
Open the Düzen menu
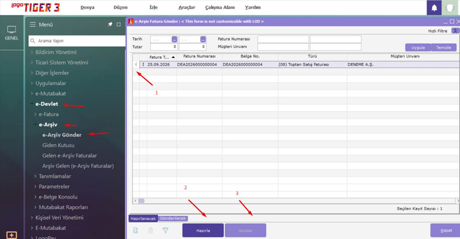coord(121,8)
